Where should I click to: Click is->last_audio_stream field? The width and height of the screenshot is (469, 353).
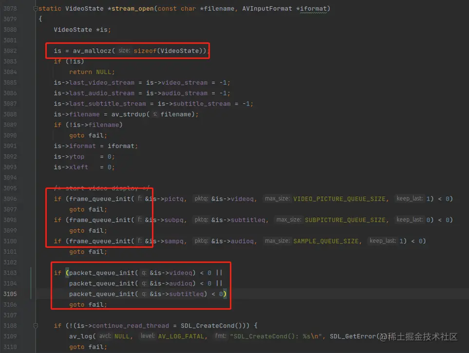coord(94,93)
